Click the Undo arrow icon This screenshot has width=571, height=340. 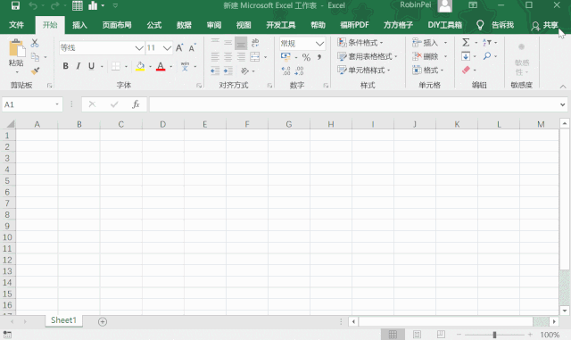pyautogui.click(x=33, y=5)
